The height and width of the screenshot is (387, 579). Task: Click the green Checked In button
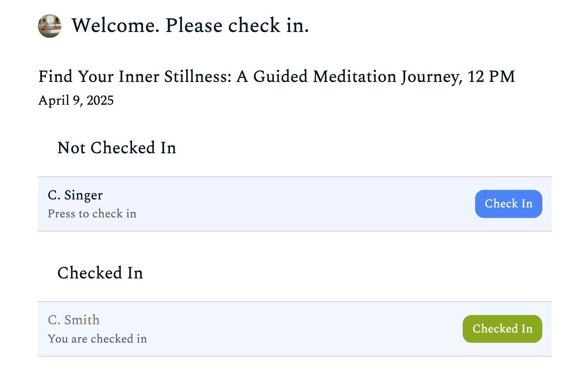tap(502, 329)
